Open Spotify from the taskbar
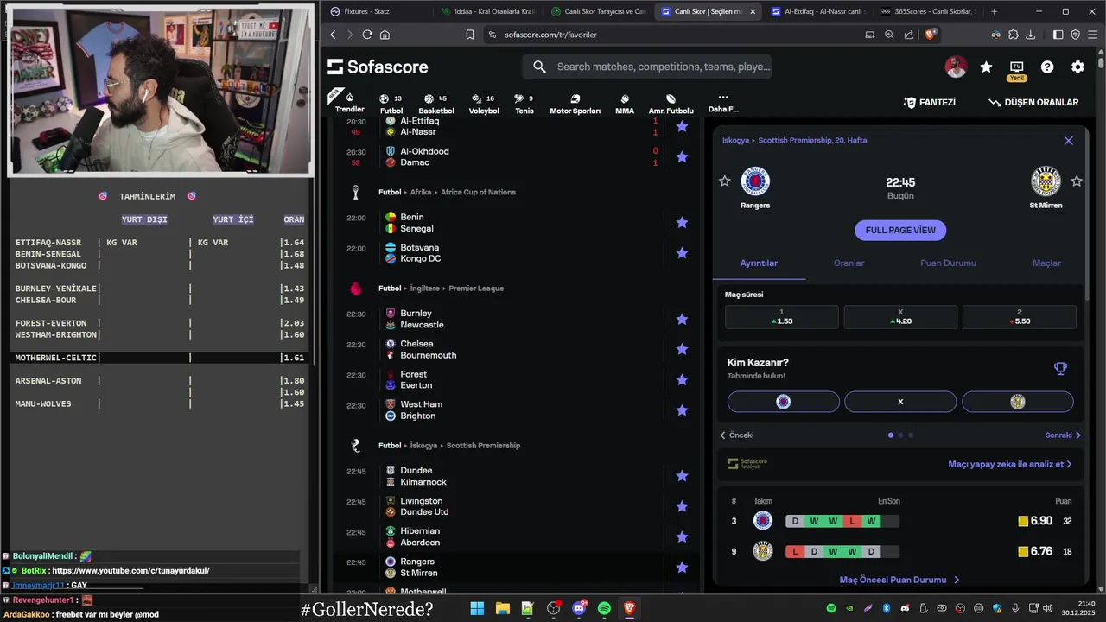Screen dimensions: 1106x622 click(604, 608)
